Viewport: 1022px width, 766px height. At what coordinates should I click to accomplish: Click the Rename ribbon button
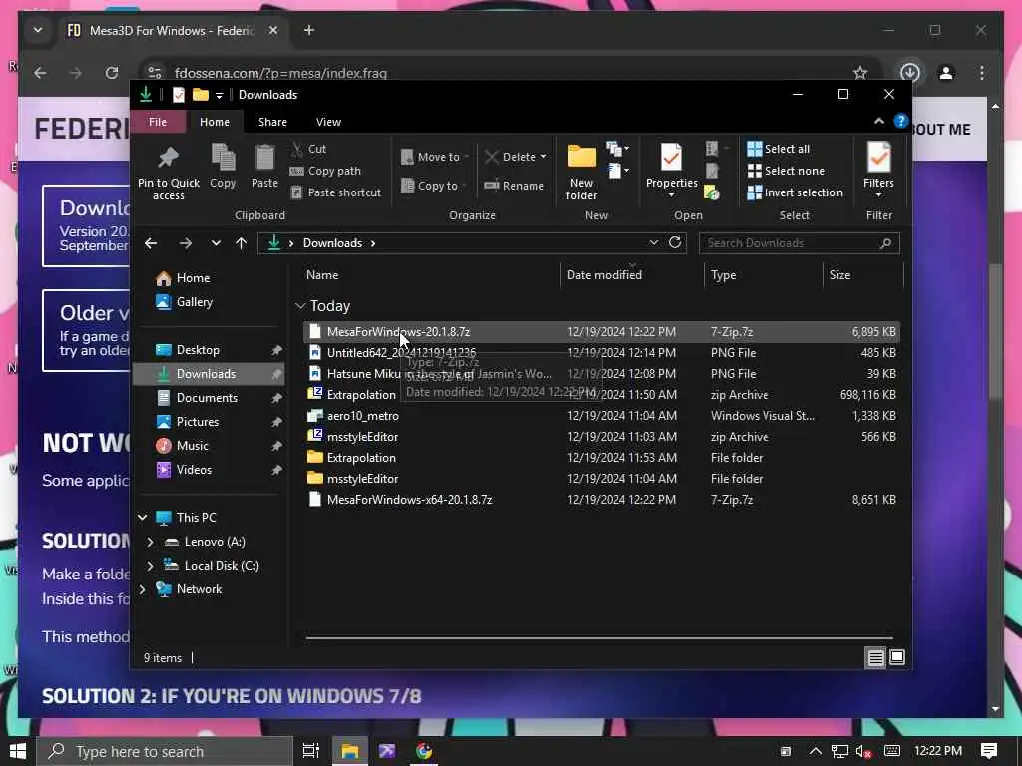tap(514, 186)
